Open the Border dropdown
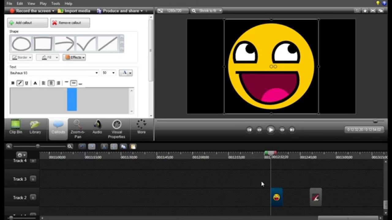 (21, 57)
